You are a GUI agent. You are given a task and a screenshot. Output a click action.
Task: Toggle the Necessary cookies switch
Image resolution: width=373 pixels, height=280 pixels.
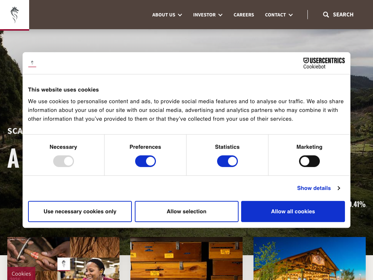pos(63,161)
